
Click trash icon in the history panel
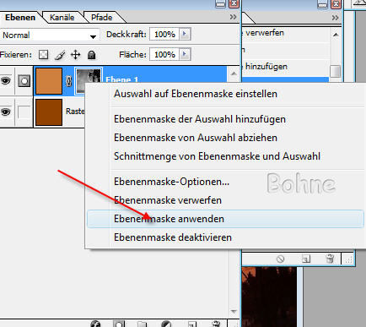click(x=330, y=259)
